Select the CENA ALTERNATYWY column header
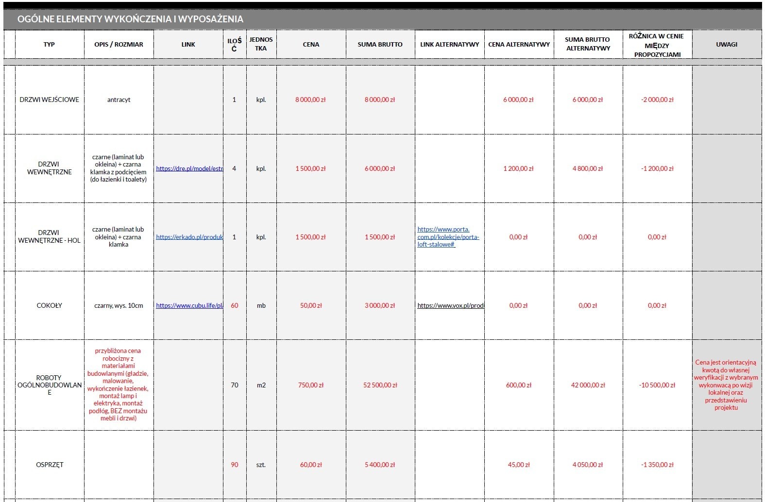This screenshot has height=502, width=765. click(x=519, y=44)
